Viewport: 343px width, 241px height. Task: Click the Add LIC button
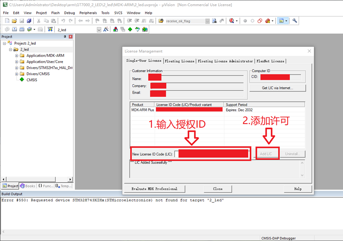(x=266, y=154)
